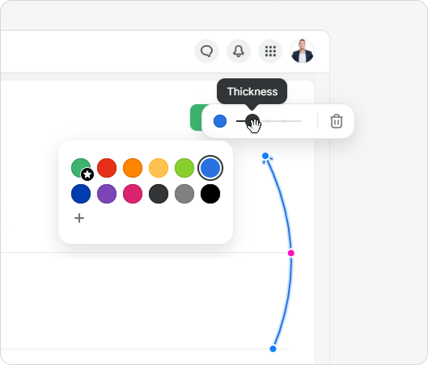
Task: Delete the line with trash icon
Action: point(337,121)
